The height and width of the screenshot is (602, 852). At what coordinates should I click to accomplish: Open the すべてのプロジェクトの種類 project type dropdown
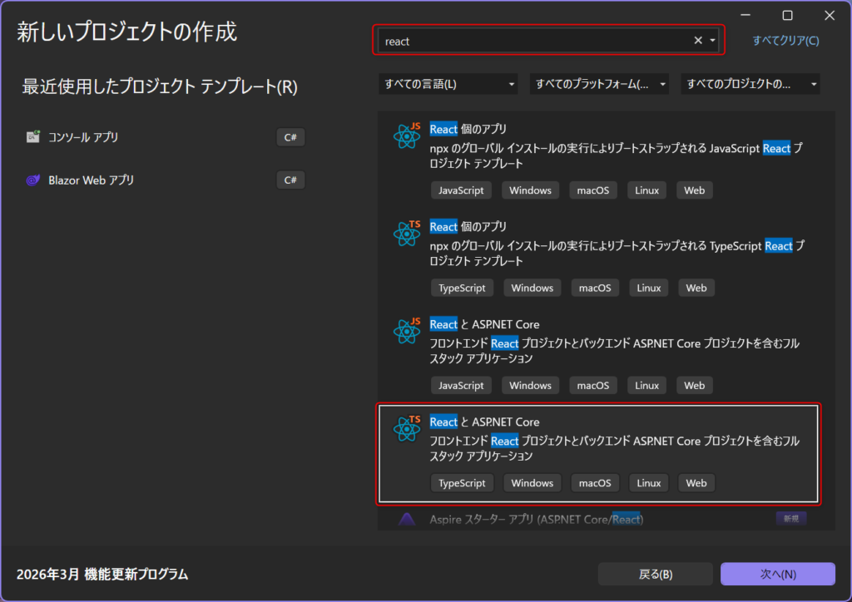750,84
